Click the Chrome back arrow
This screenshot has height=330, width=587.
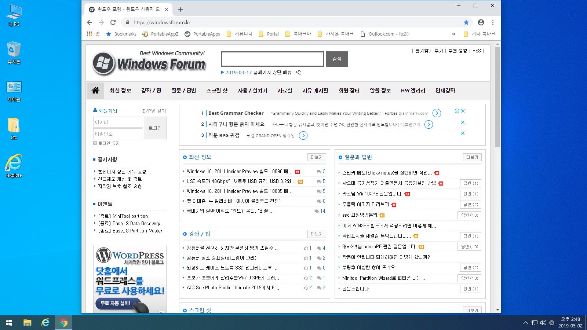click(x=90, y=22)
